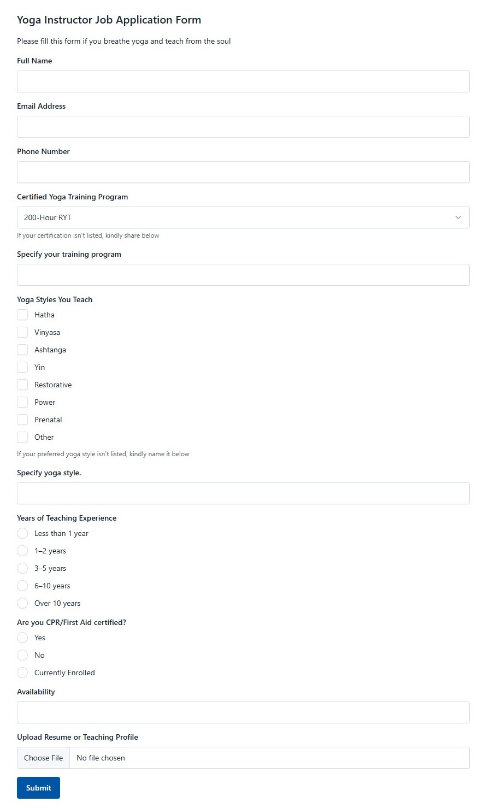Pick Over 10 years teaching experience

(22, 603)
